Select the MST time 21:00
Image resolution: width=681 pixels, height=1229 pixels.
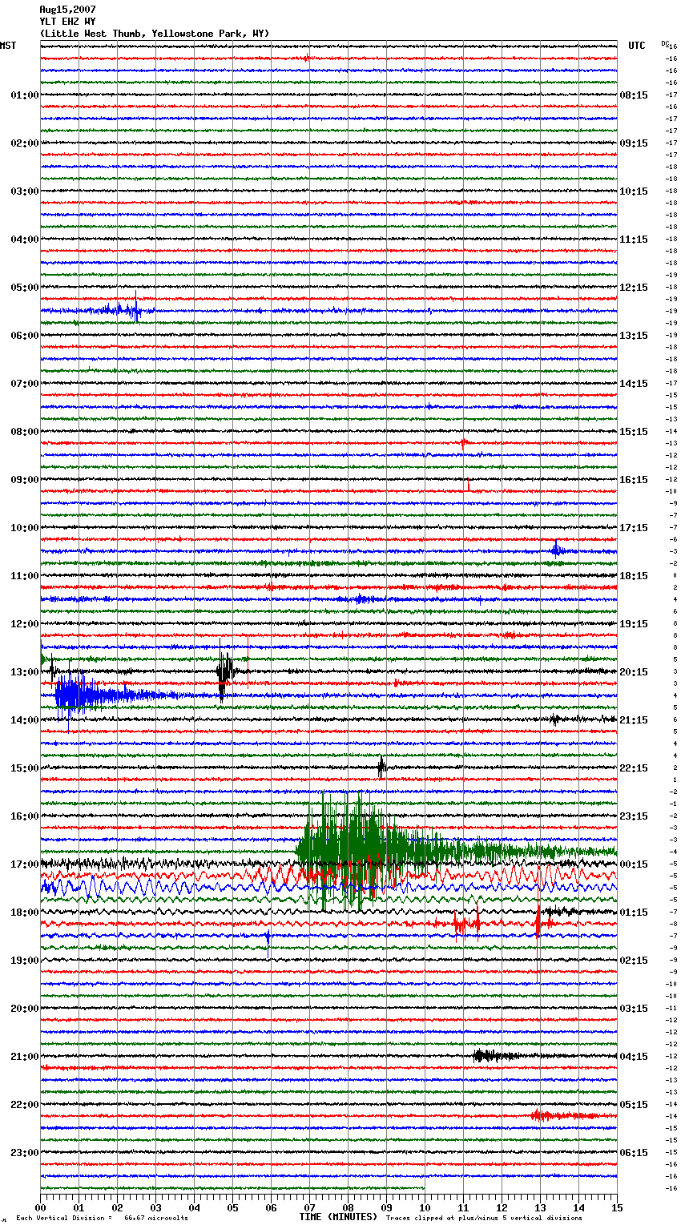[x=25, y=1057]
